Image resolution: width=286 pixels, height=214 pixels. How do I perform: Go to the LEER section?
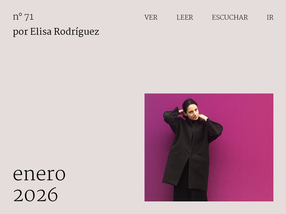185,17
